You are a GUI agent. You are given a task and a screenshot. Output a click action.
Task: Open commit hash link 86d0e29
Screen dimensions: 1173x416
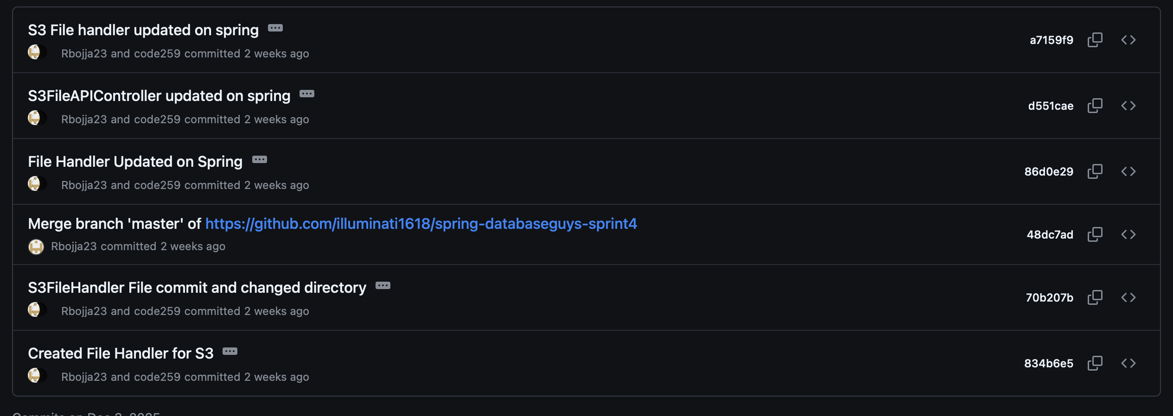point(1049,171)
